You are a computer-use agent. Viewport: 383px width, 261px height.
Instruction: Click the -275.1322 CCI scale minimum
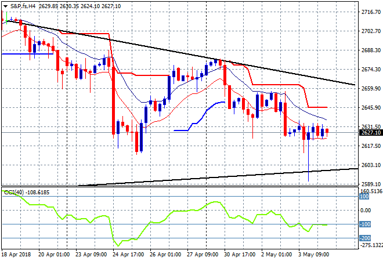tap(371, 245)
